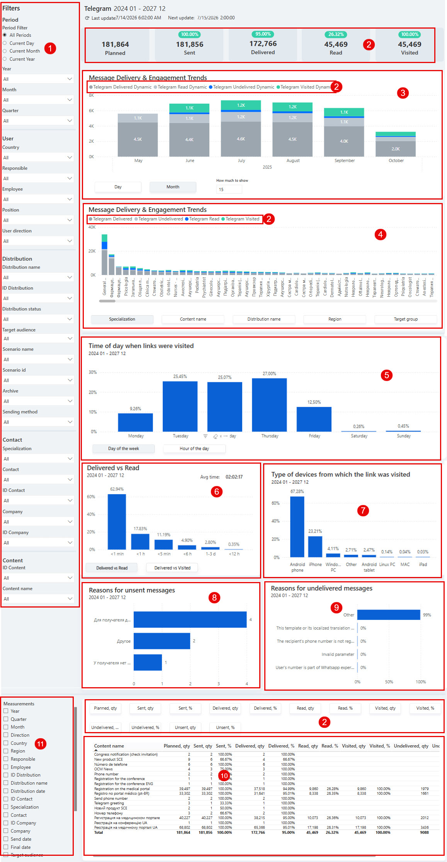This screenshot has width=447, height=862.
Task: Select the 'OCM News' table row
Action: tap(267, 769)
